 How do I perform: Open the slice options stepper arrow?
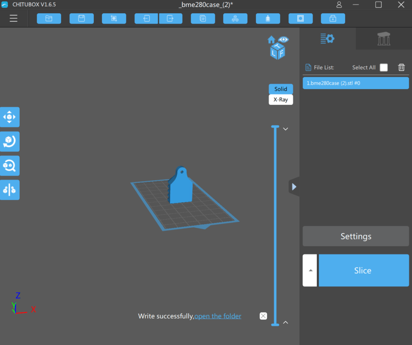pyautogui.click(x=309, y=270)
